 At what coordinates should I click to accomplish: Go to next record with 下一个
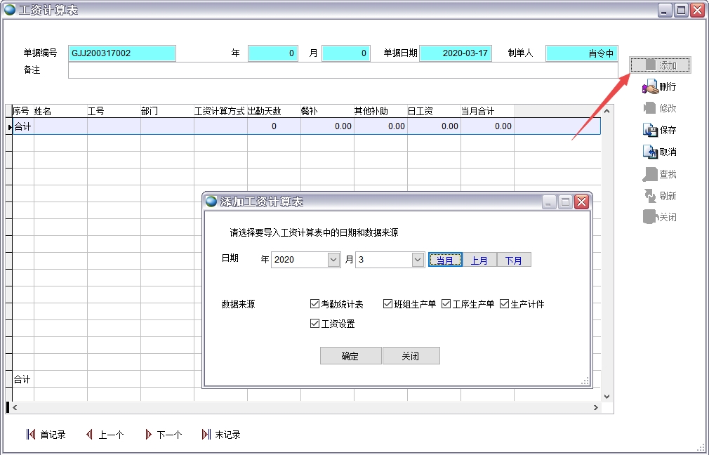[x=163, y=435]
